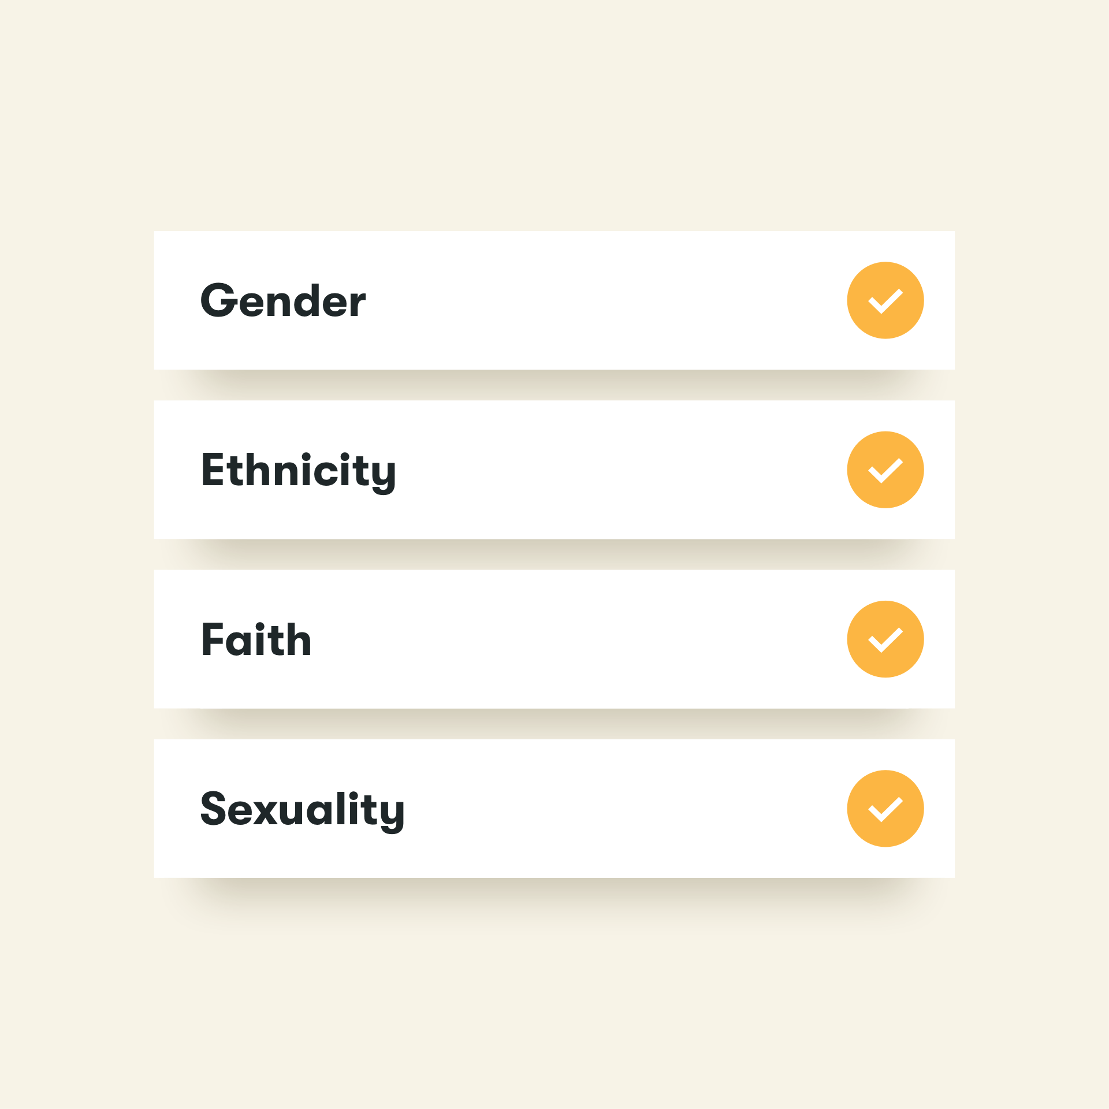
Task: Toggle the orange checkmark beside Gender
Action: 885,300
